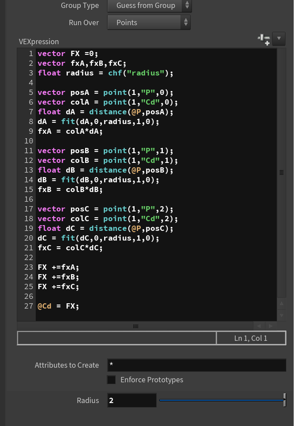This screenshot has height=426, width=296.
Task: Click the Attributes to Create field
Action: [197, 365]
